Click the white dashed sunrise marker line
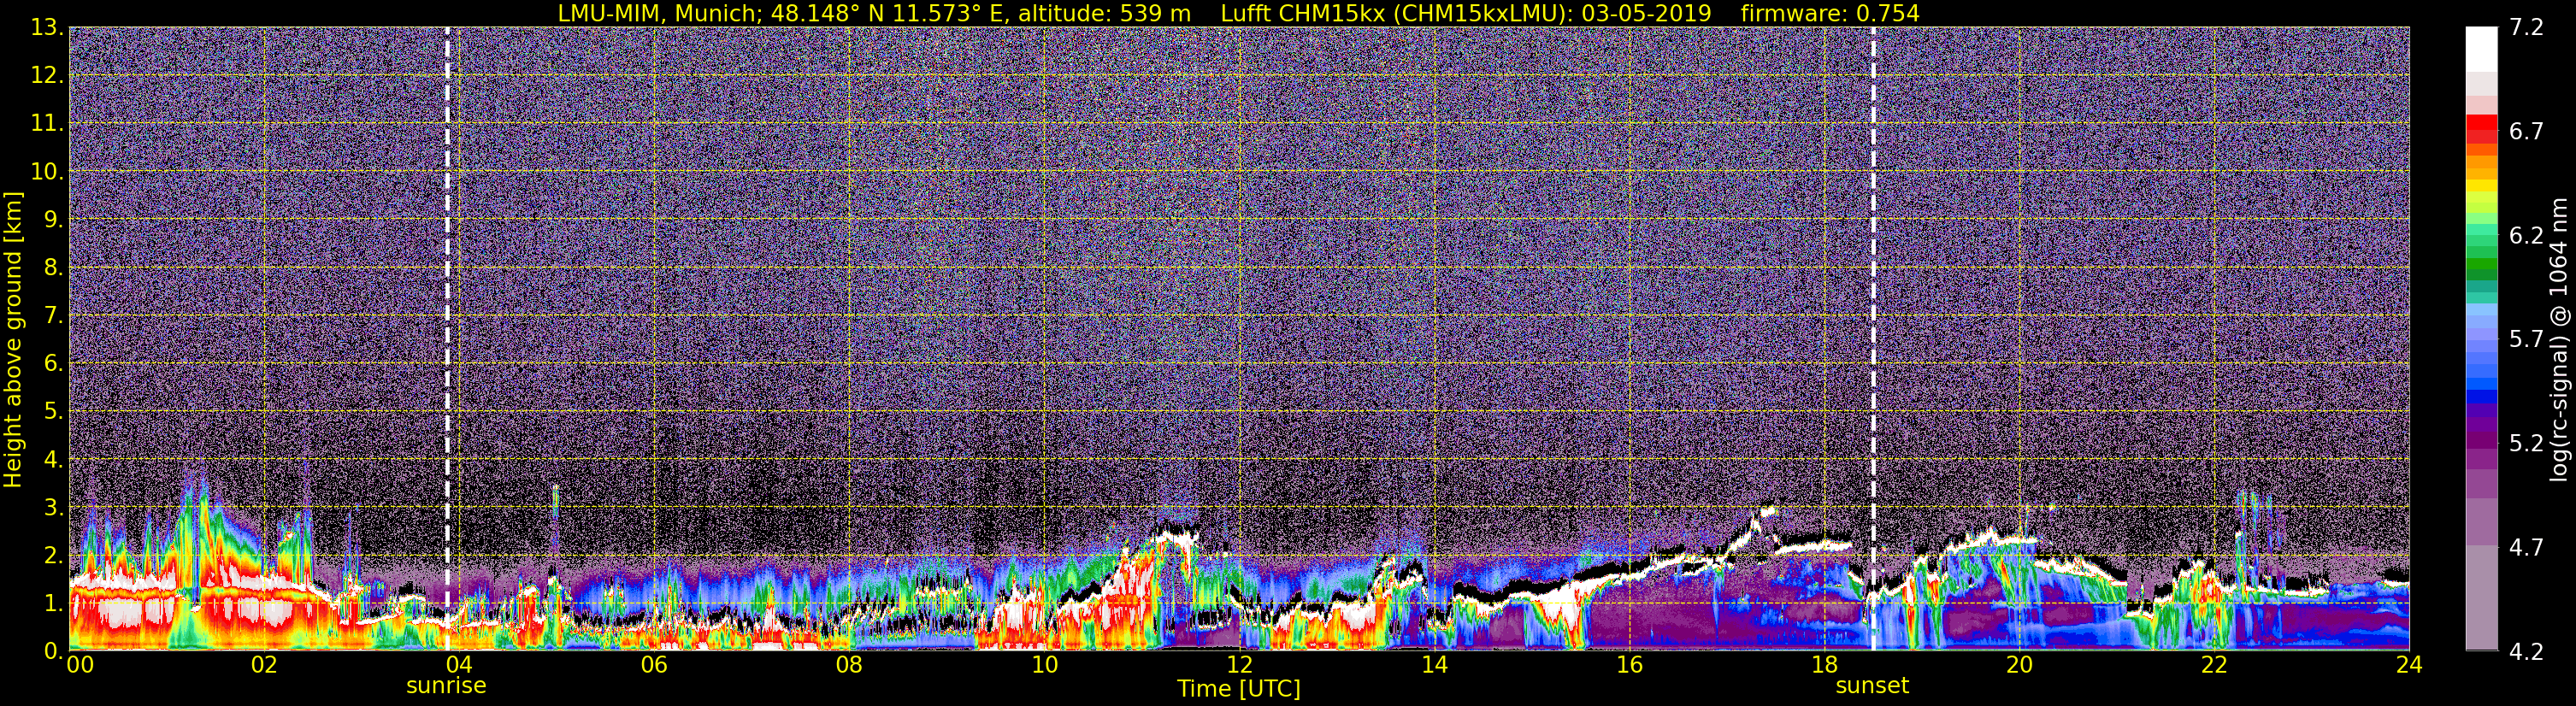This screenshot has width=2576, height=706. pyautogui.click(x=447, y=339)
